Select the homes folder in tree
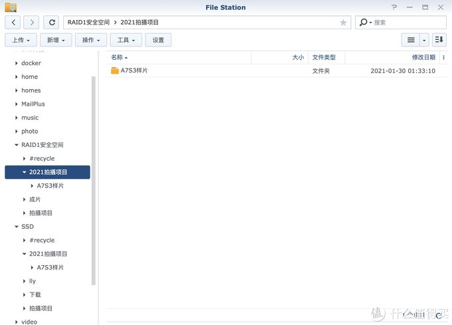This screenshot has width=452, height=325. point(31,90)
